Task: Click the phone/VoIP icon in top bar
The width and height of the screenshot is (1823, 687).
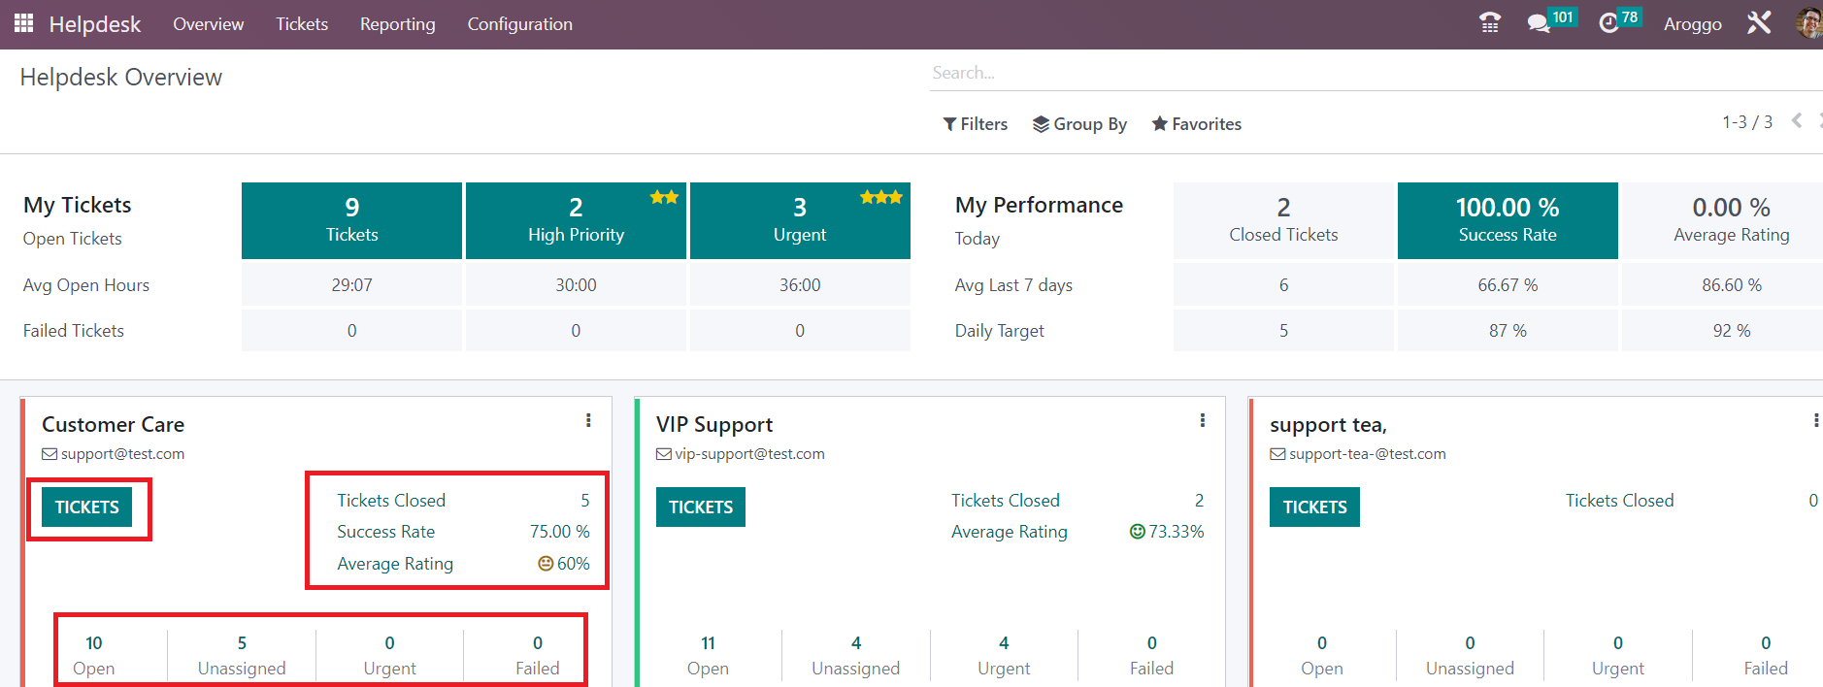Action: pos(1489,23)
